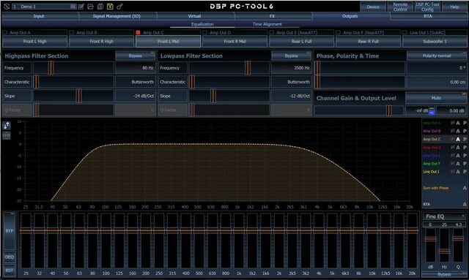The height and width of the screenshot is (280, 469).
Task: Click the P icon for Amp Out F
Action: [465, 164]
